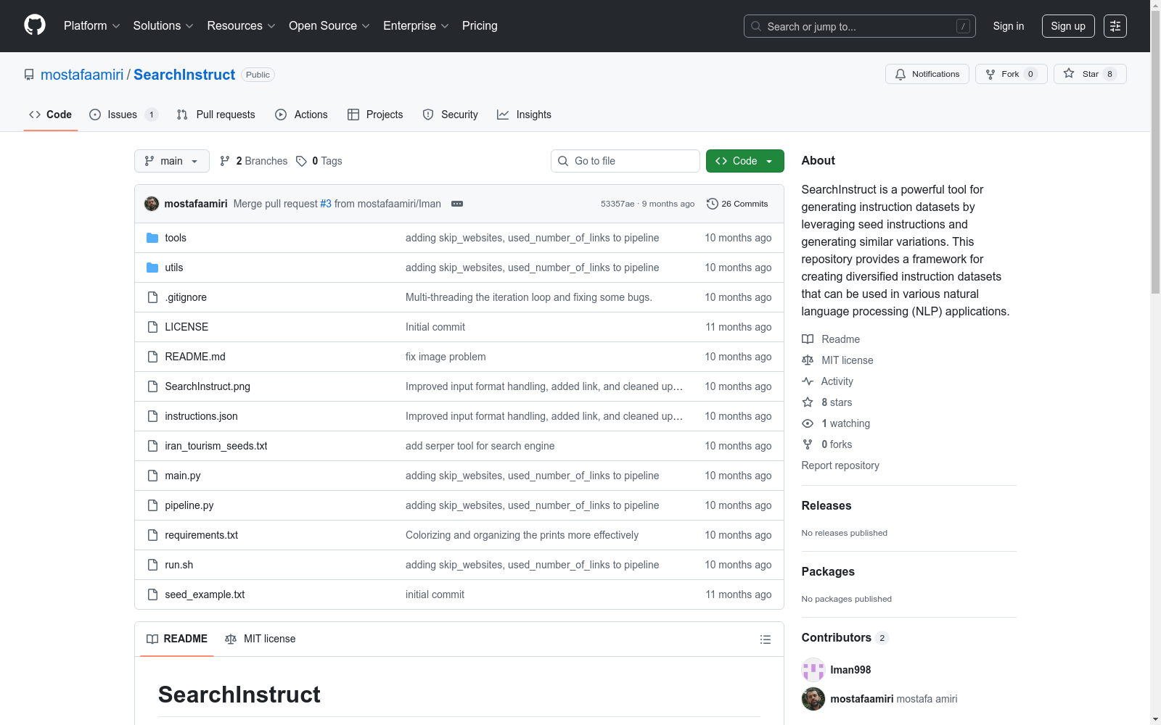This screenshot has width=1161, height=725.
Task: Click the file icon next to .gitignore
Action: [152, 297]
